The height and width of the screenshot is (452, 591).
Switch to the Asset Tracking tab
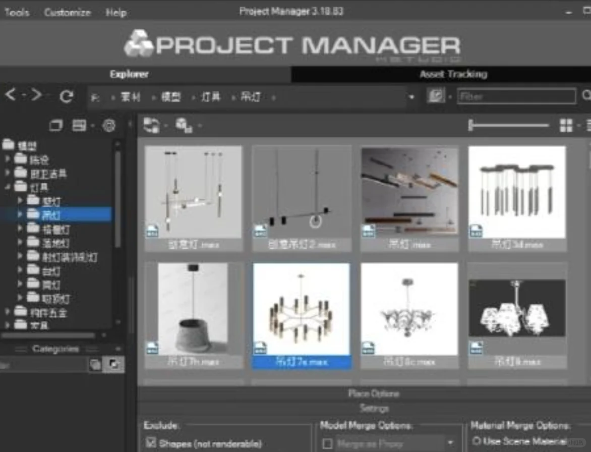[x=441, y=74]
